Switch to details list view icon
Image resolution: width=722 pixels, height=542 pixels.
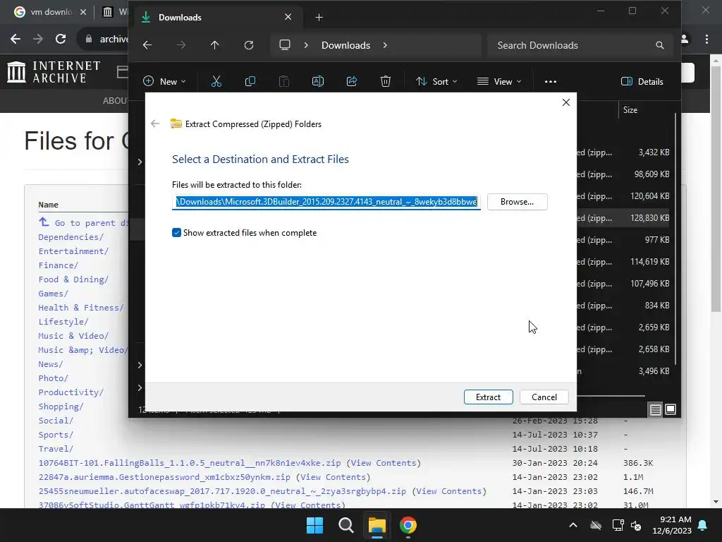click(655, 409)
